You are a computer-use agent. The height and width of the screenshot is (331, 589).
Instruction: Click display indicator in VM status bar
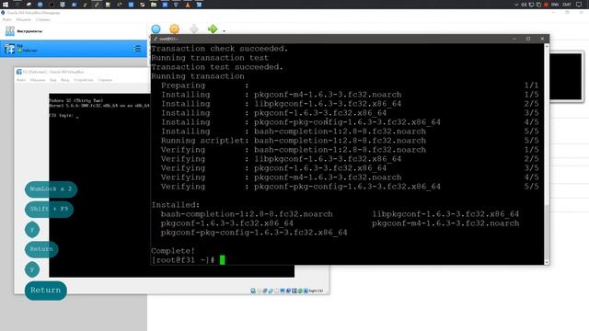coord(288,291)
